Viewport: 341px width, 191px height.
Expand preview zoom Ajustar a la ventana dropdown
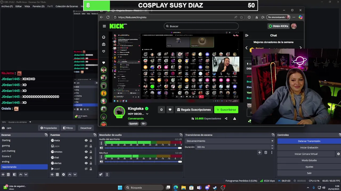(30, 122)
